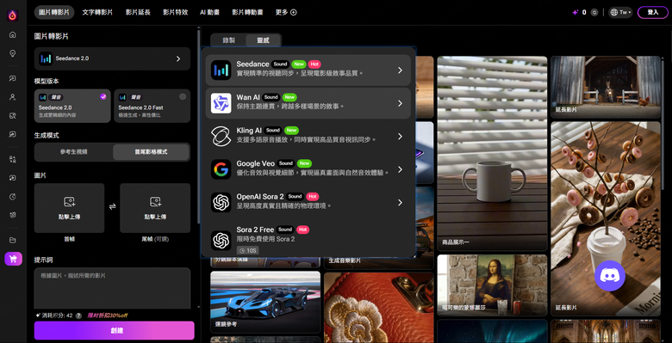Click the 創建 button

(x=114, y=330)
